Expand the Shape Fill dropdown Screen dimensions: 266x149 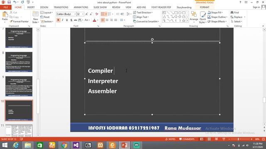click(x=215, y=12)
